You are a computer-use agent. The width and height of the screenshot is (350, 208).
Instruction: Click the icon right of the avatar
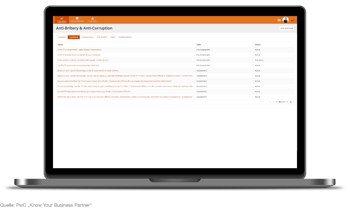292,20
